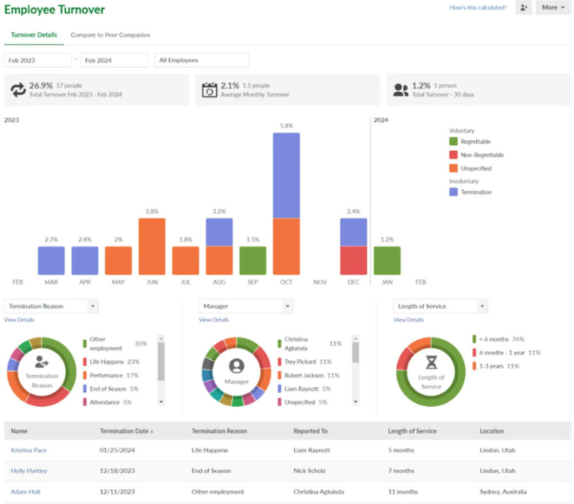Click the add employee icon near More
The width and height of the screenshot is (574, 504).
(x=523, y=7)
